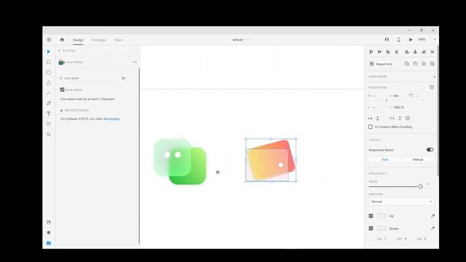Select the orange gradient card graphic
The image size is (466, 262).
(x=271, y=160)
